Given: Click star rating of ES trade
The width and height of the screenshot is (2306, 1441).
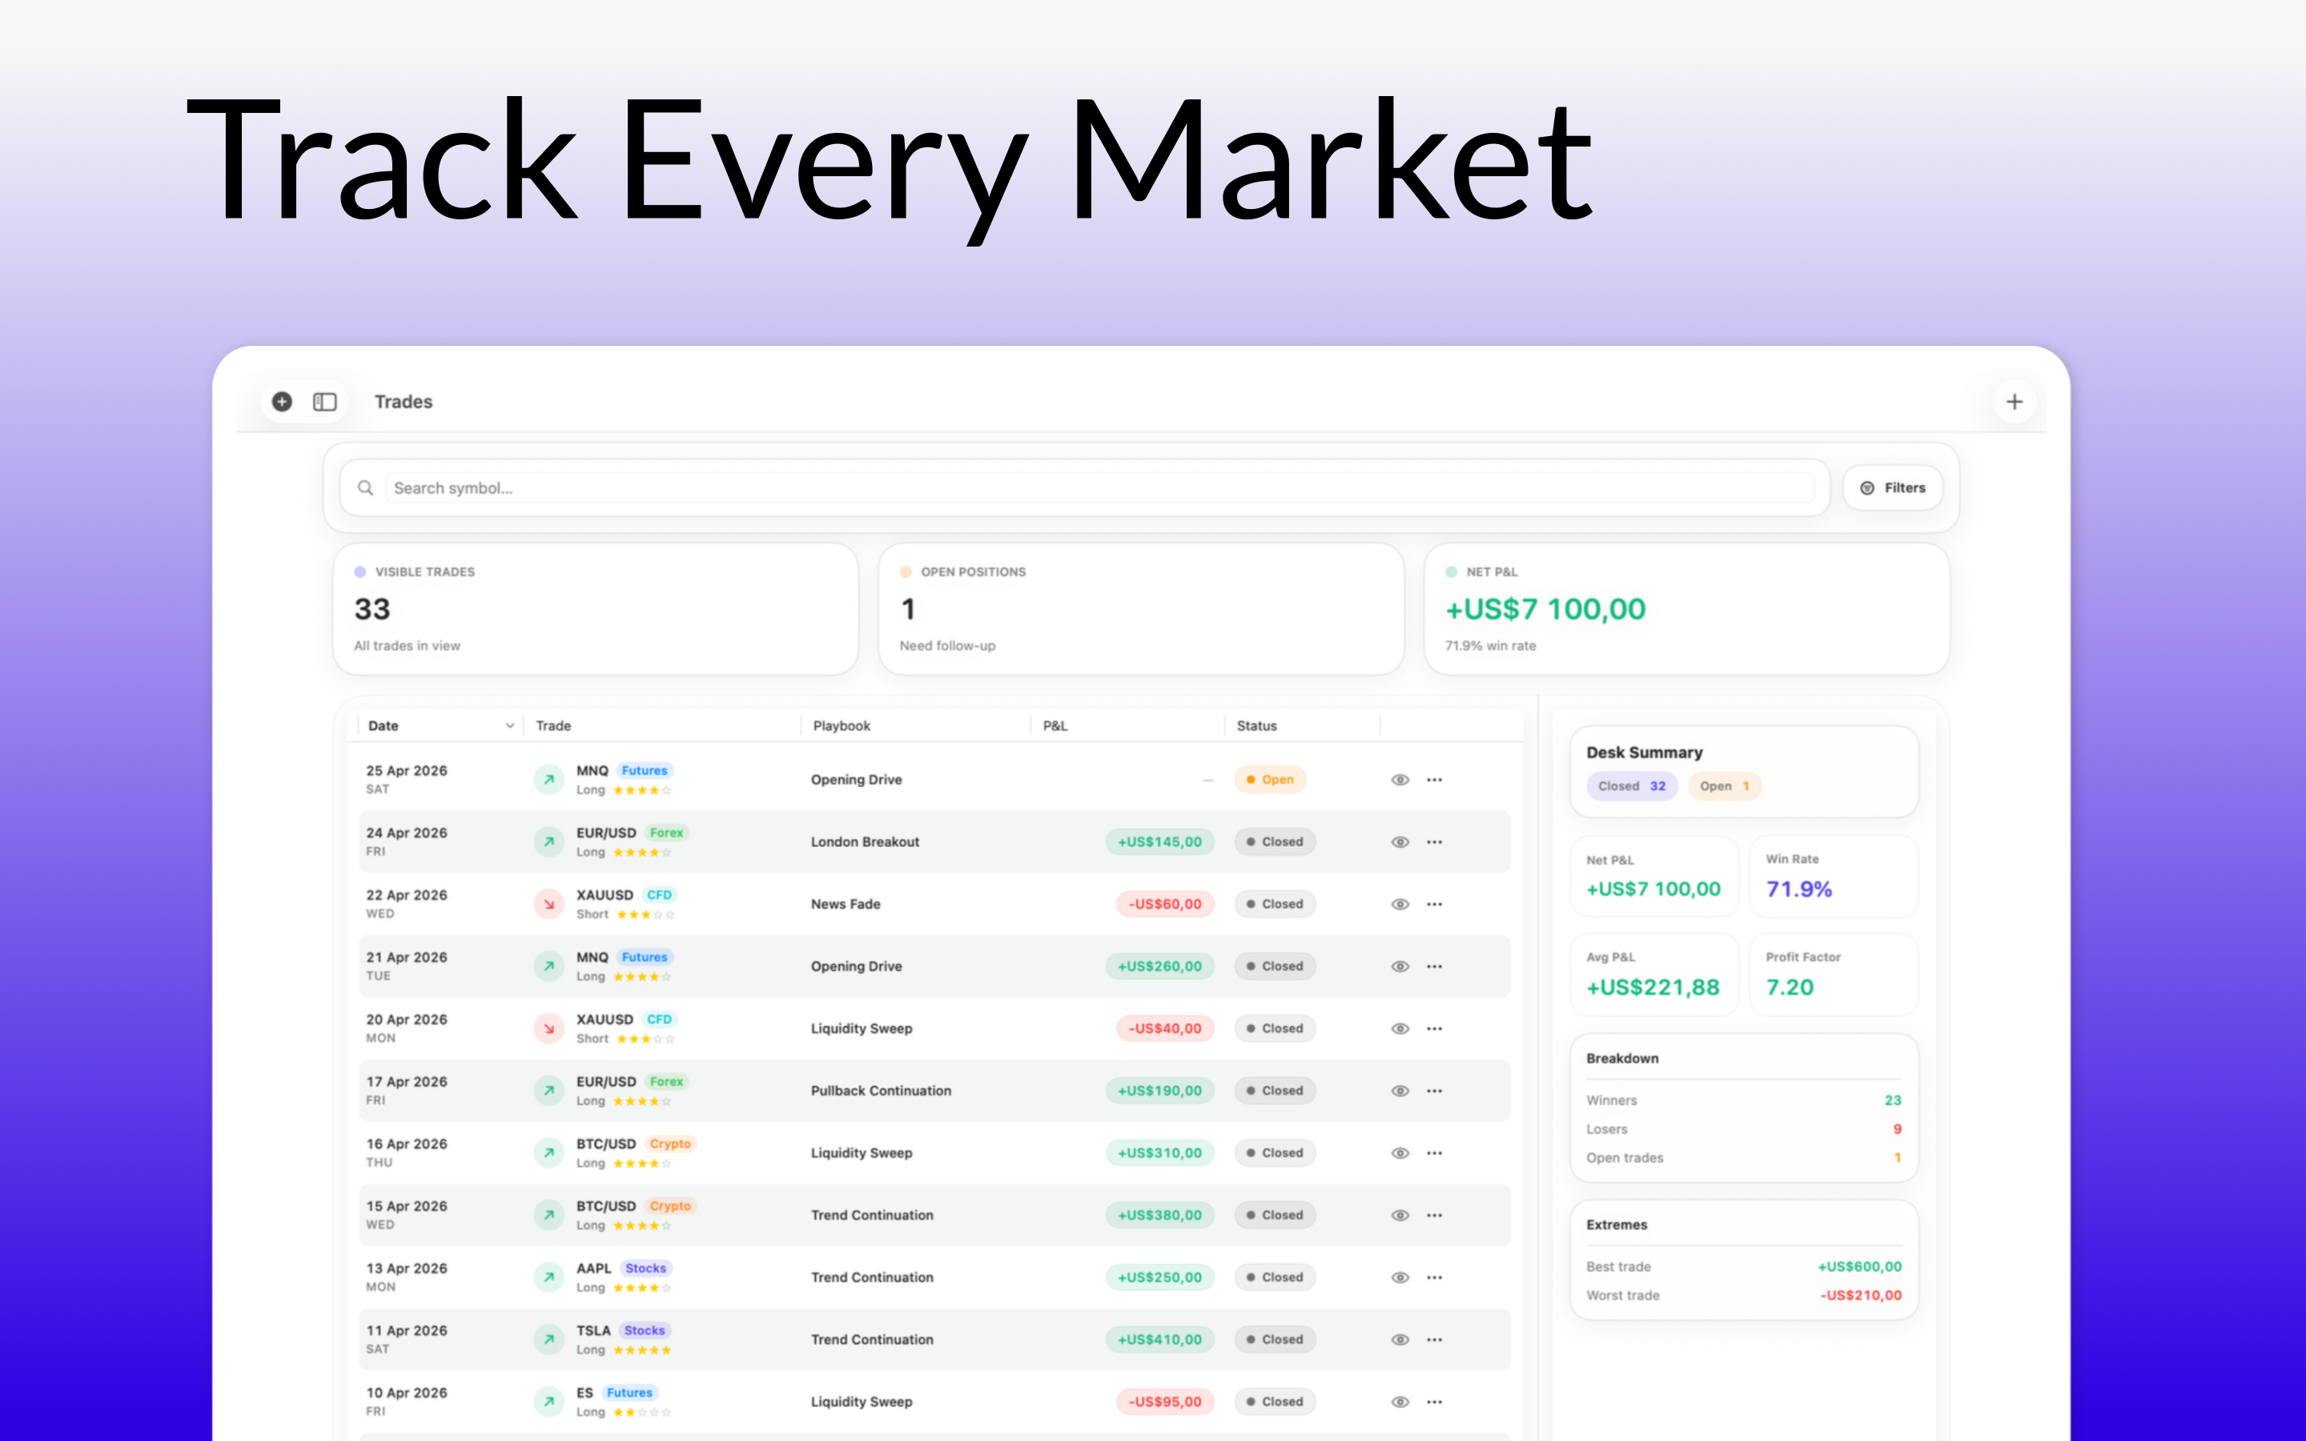Looking at the screenshot, I should click(x=642, y=1412).
